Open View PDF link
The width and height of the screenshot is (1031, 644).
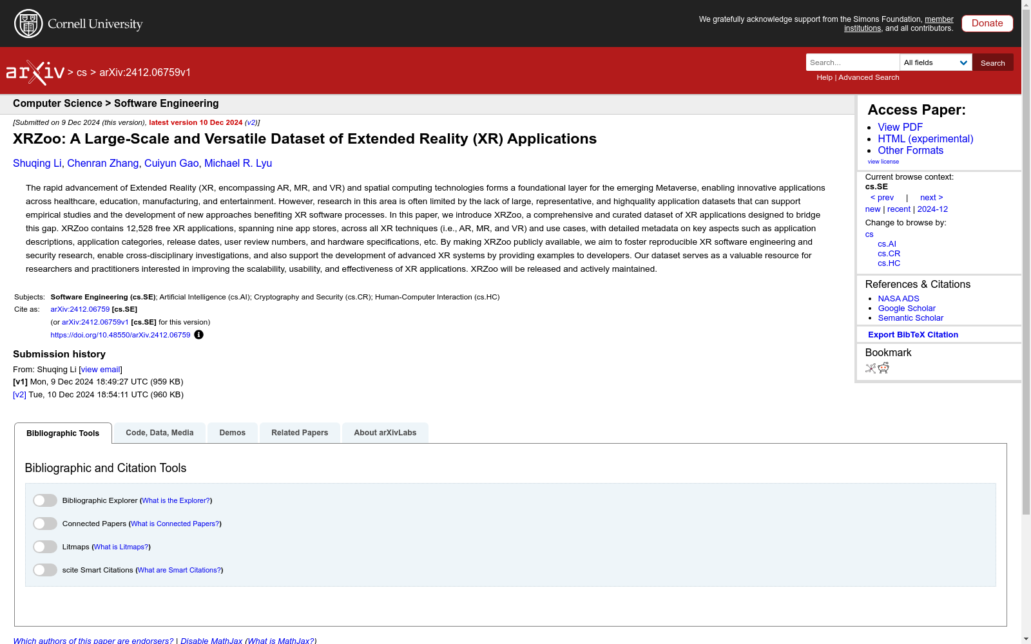[900, 128]
